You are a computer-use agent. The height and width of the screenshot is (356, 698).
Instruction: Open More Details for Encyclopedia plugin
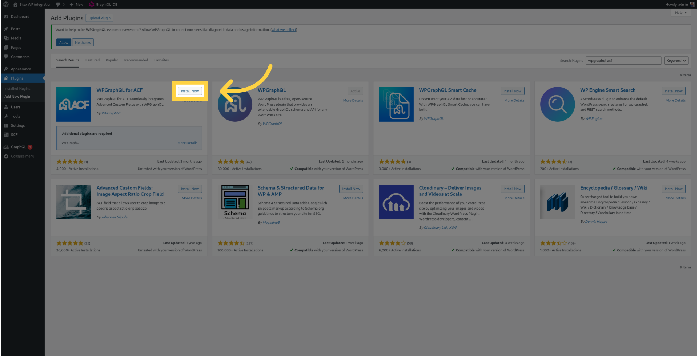[x=675, y=198]
